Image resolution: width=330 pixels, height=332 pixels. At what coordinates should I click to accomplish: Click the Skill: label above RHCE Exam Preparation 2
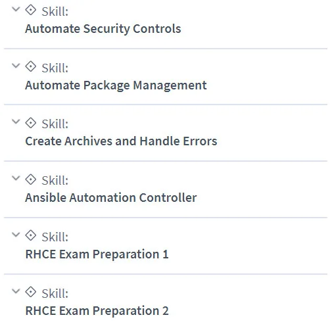click(x=55, y=294)
